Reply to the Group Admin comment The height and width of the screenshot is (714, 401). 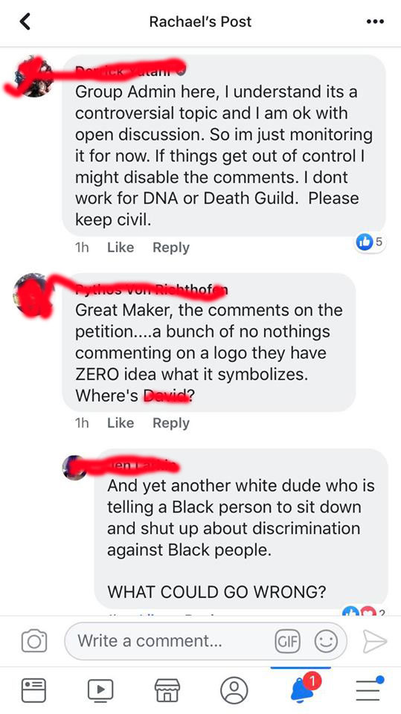tap(171, 247)
